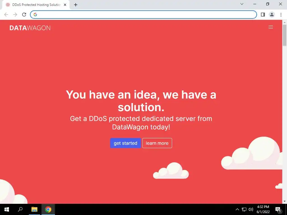Image resolution: width=287 pixels, height=215 pixels.
Task: Open the hamburger navigation menu
Action: [270, 27]
